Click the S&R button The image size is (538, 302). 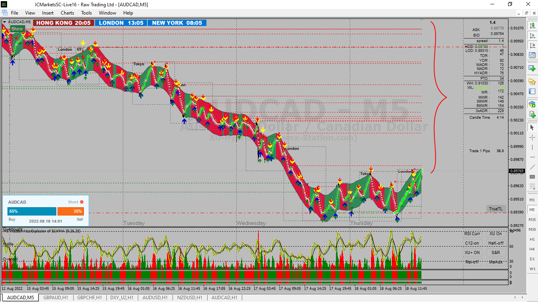(x=496, y=252)
